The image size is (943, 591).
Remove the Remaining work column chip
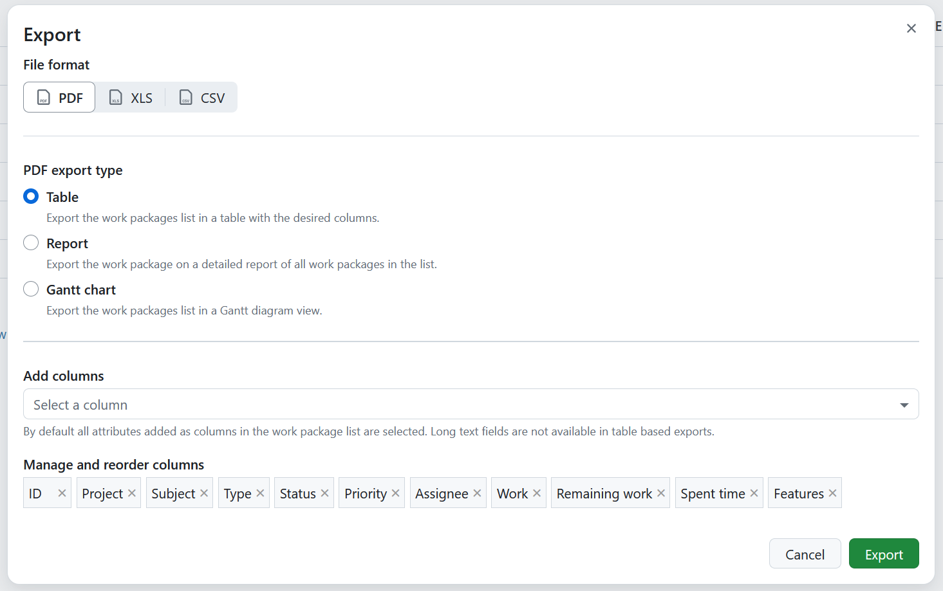(661, 493)
